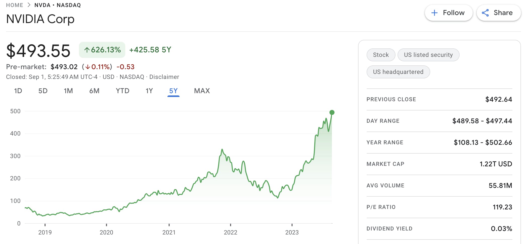The width and height of the screenshot is (525, 244).
Task: Click the $108.13 - $502.66 year range
Action: (x=483, y=143)
